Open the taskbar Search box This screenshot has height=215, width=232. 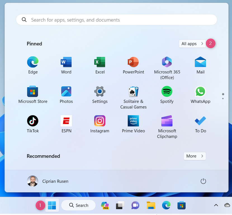pyautogui.click(x=79, y=205)
